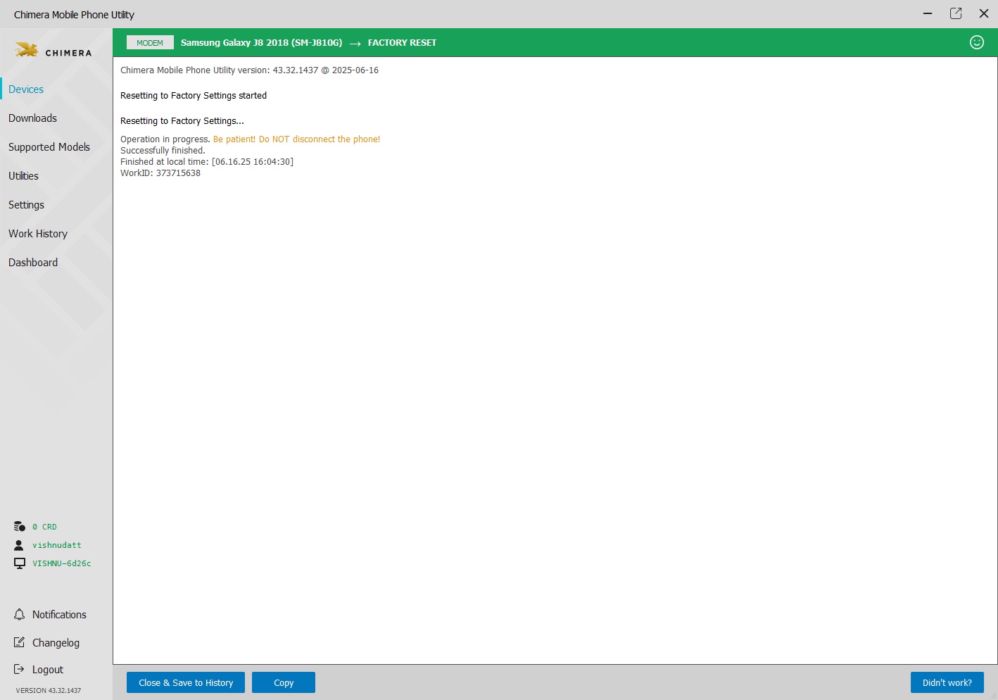The height and width of the screenshot is (700, 998).
Task: Click 'Resetting to Factory Settings started' line
Action: coord(194,96)
